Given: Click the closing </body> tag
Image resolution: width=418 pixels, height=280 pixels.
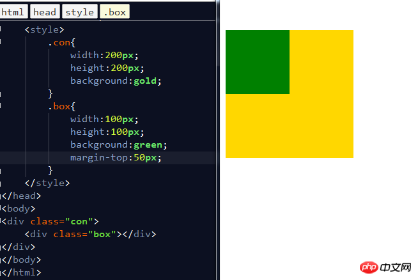Looking at the screenshot, I should pyautogui.click(x=21, y=260).
